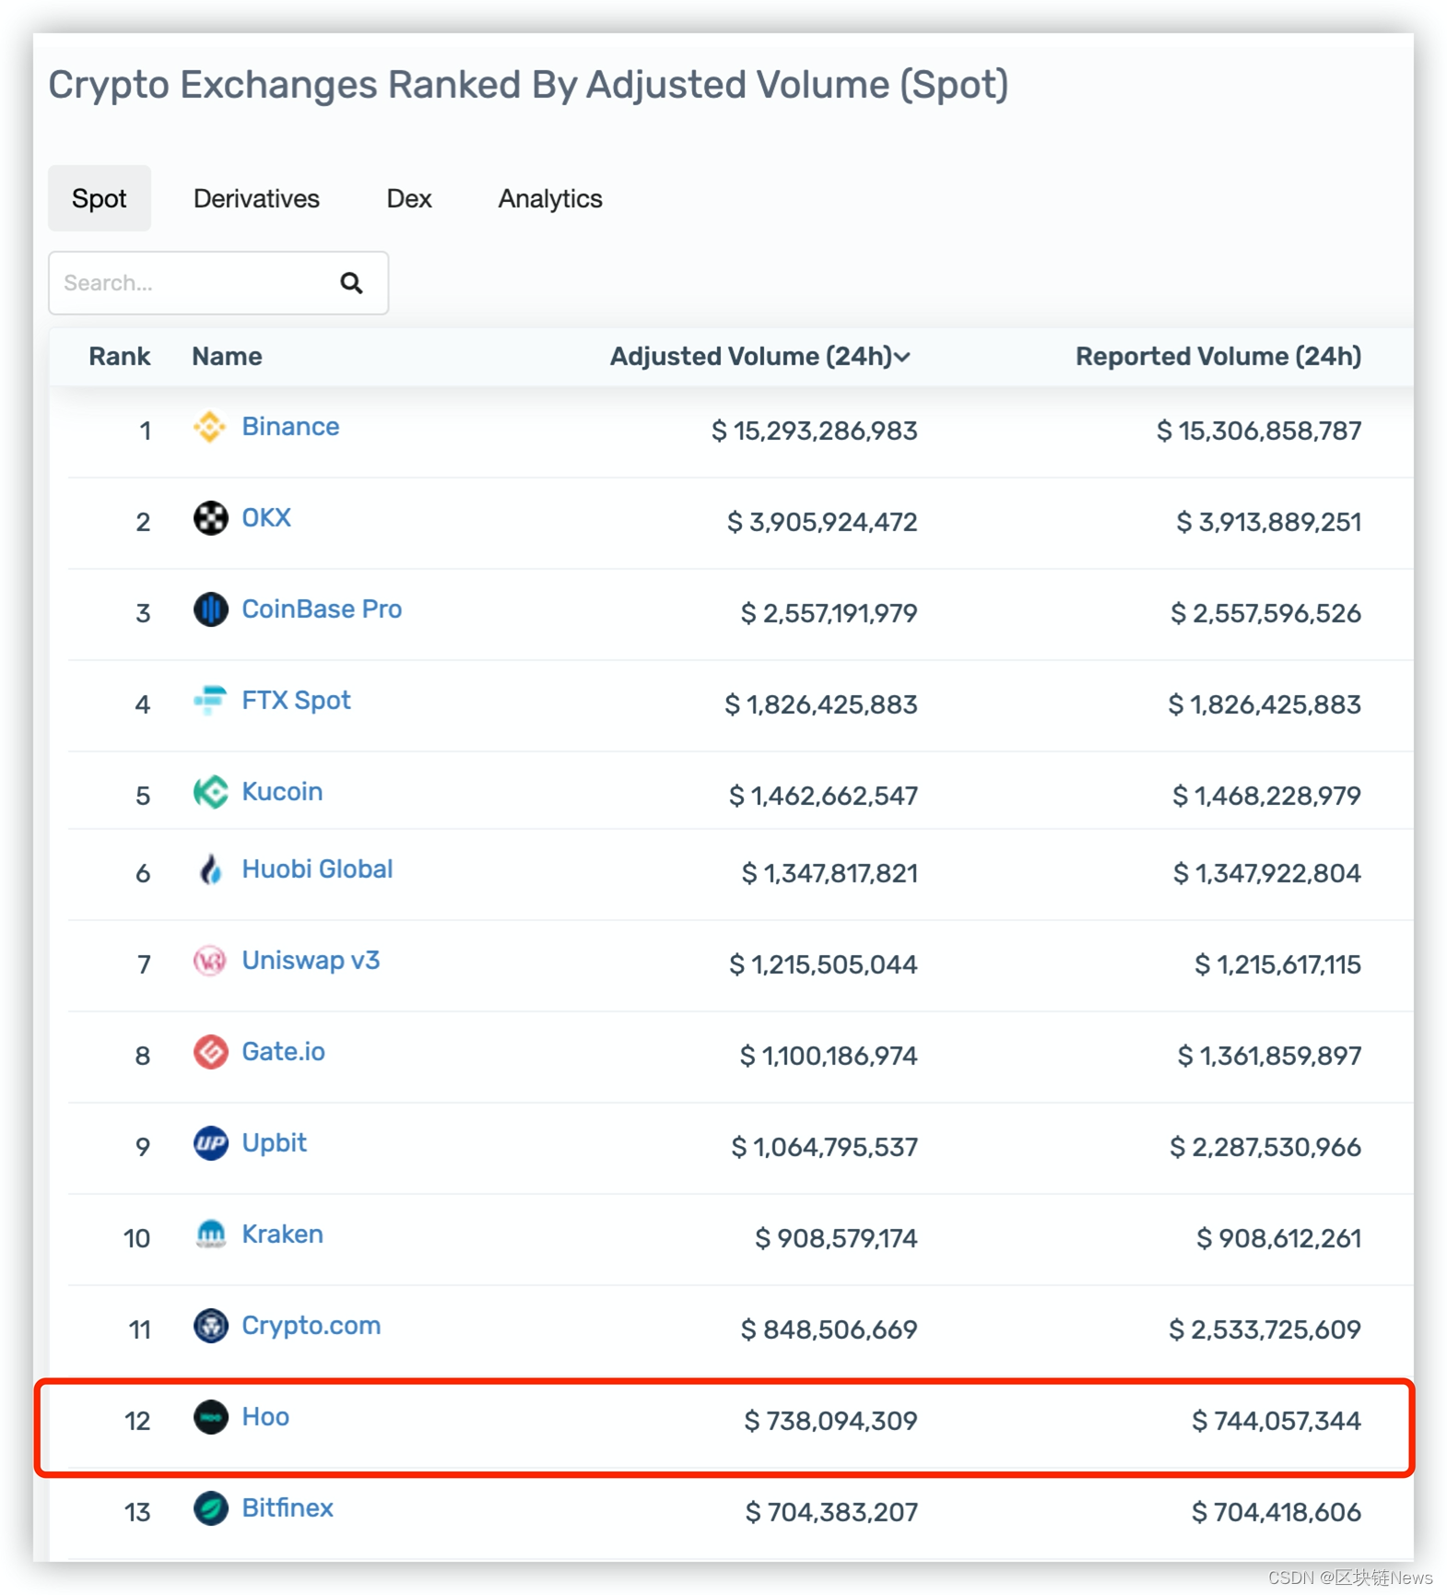Click the Binance logo icon
Viewport: 1447px width, 1595px height.
point(210,427)
